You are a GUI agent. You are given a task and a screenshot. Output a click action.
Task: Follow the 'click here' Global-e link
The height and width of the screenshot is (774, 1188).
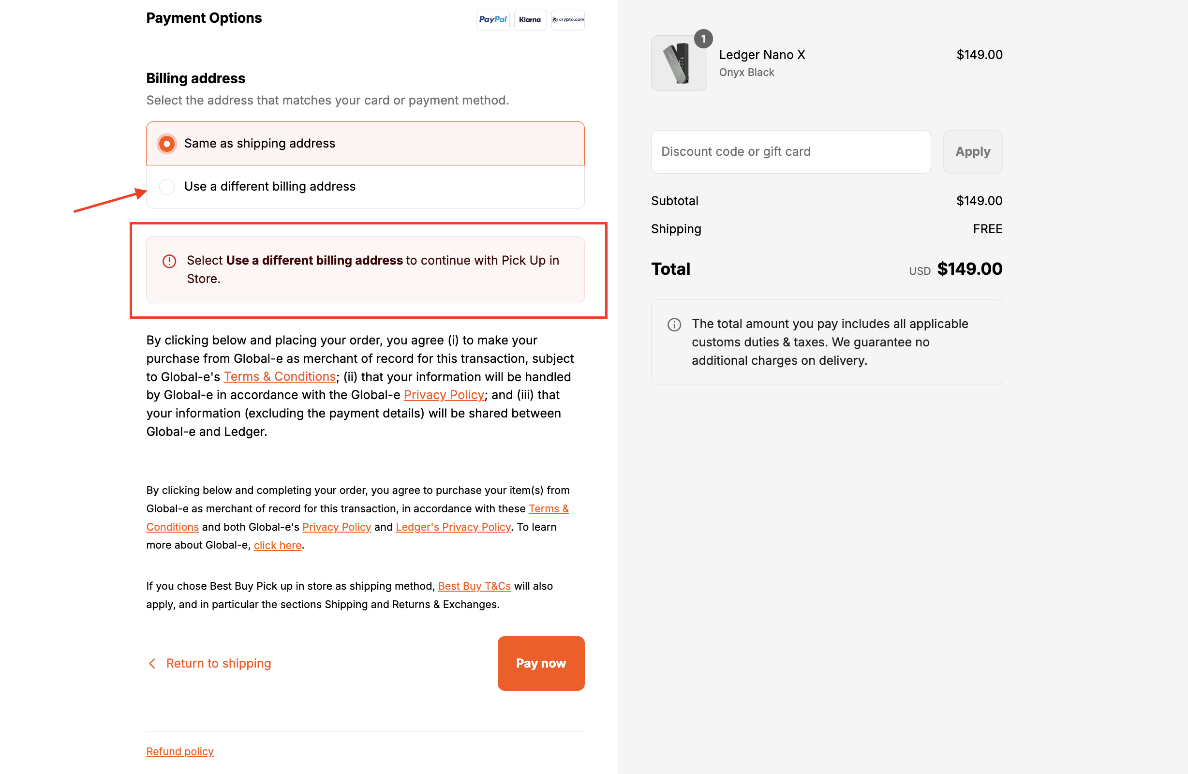[277, 545]
